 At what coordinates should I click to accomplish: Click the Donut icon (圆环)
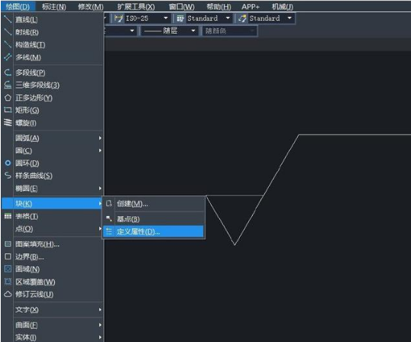pos(8,163)
